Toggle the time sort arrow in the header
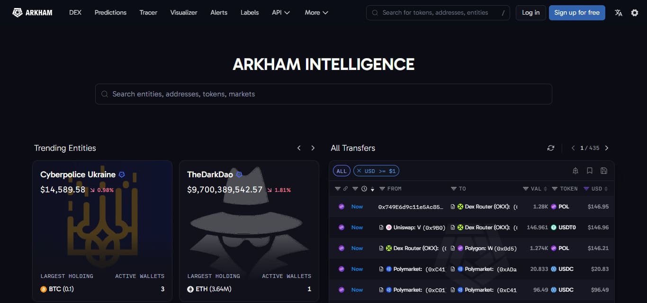The height and width of the screenshot is (303, 647). (372, 189)
